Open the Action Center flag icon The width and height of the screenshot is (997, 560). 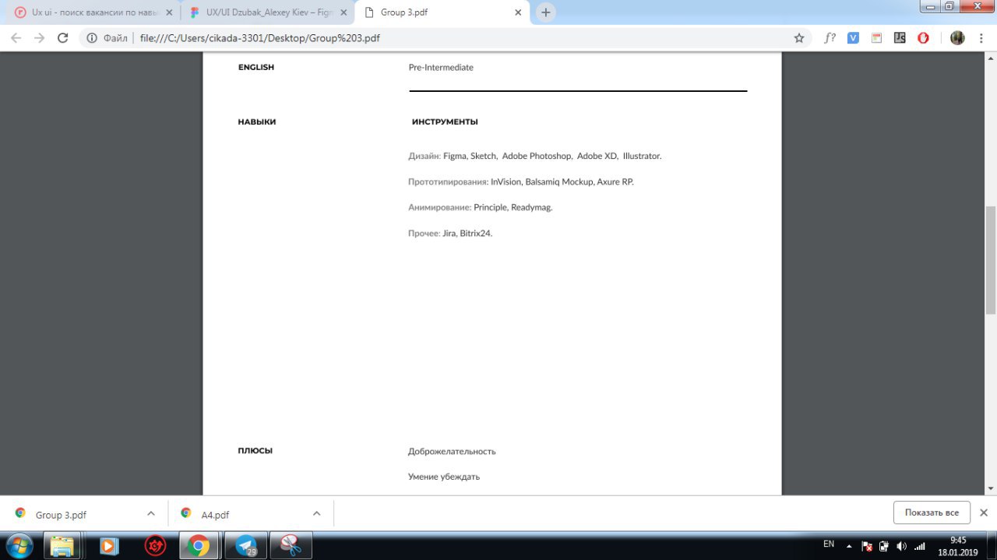coord(866,546)
